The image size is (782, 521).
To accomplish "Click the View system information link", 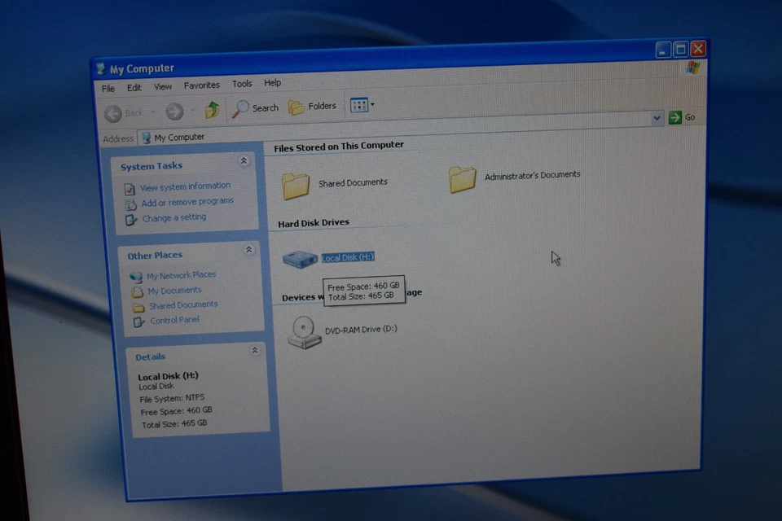I will 184,186.
